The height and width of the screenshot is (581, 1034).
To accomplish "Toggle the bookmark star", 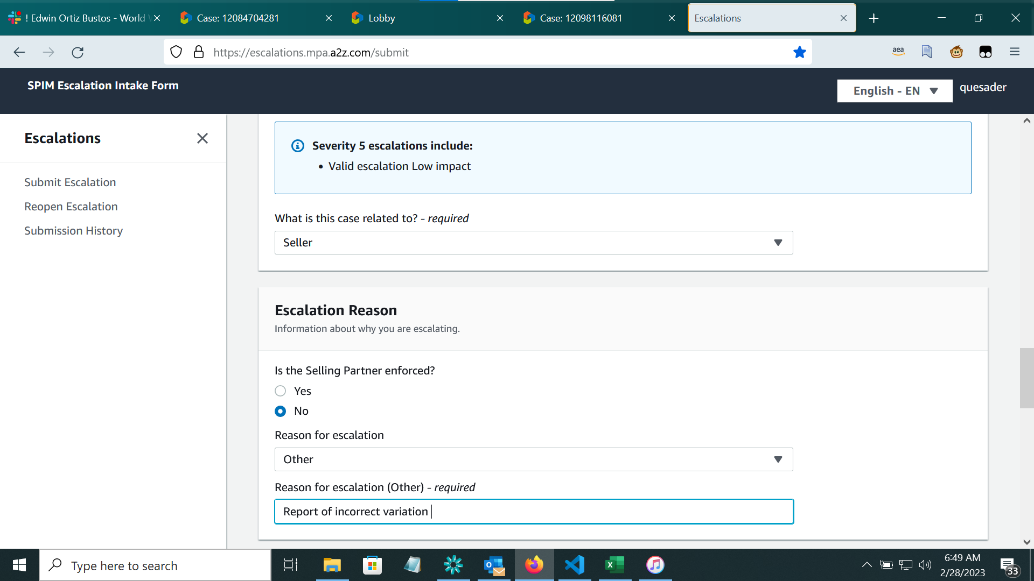I will (800, 52).
